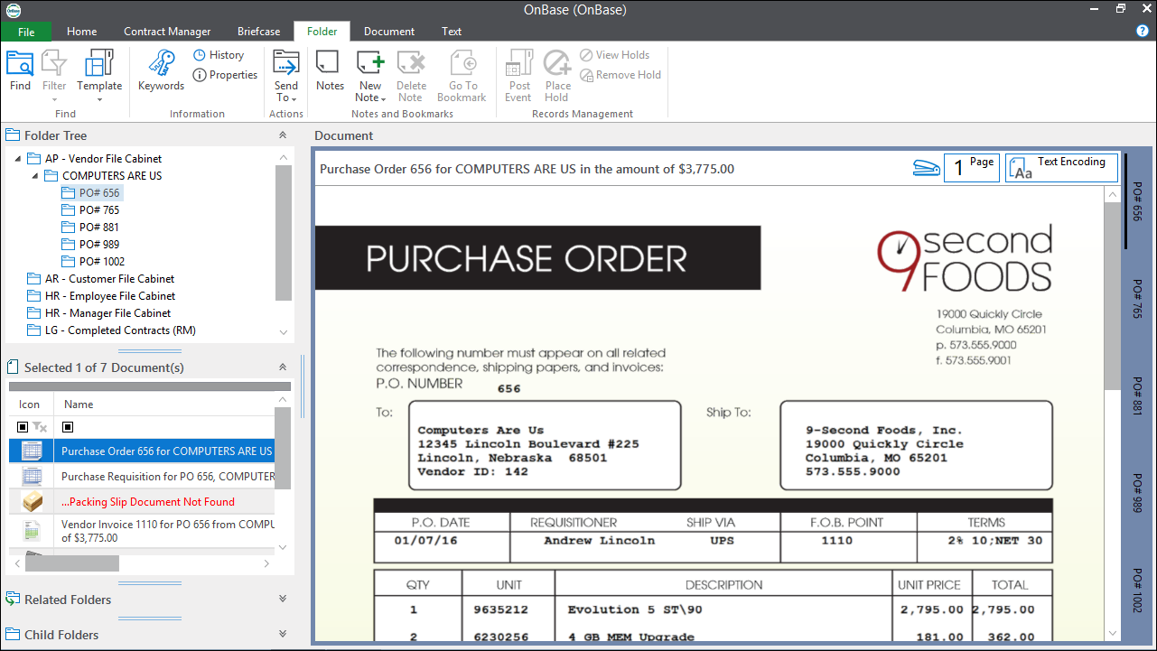This screenshot has height=651, width=1157.
Task: Click the 1 Page indicator
Action: click(x=971, y=168)
